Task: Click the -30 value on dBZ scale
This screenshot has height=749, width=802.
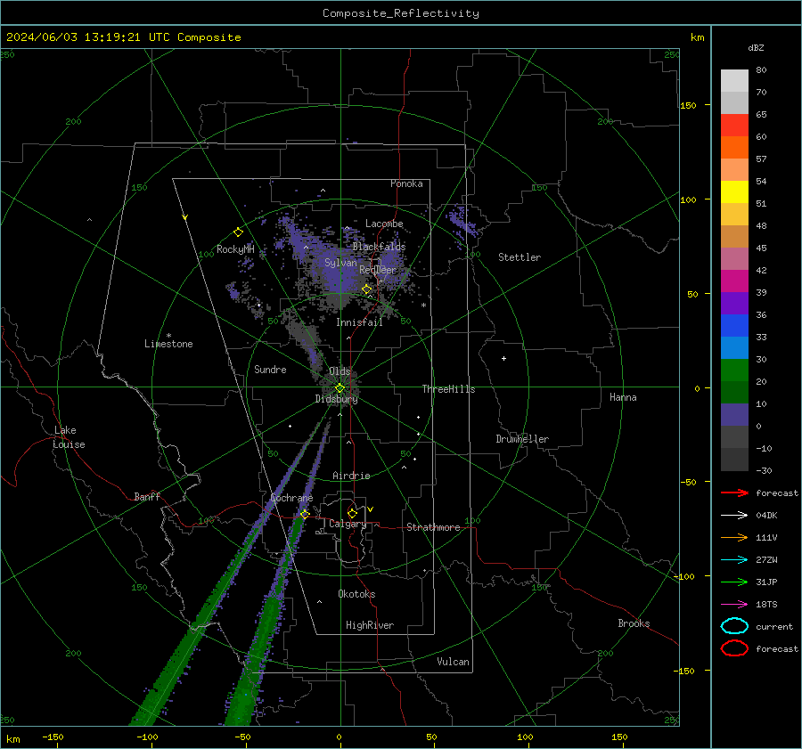Action: pos(764,470)
